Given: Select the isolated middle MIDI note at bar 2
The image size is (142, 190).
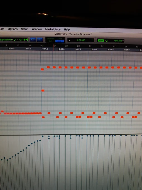Looking at the screenshot, I should click(43, 91).
